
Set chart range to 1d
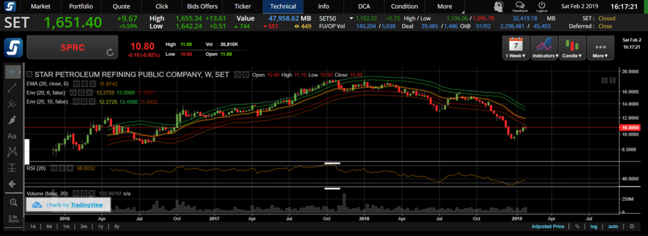(33, 227)
